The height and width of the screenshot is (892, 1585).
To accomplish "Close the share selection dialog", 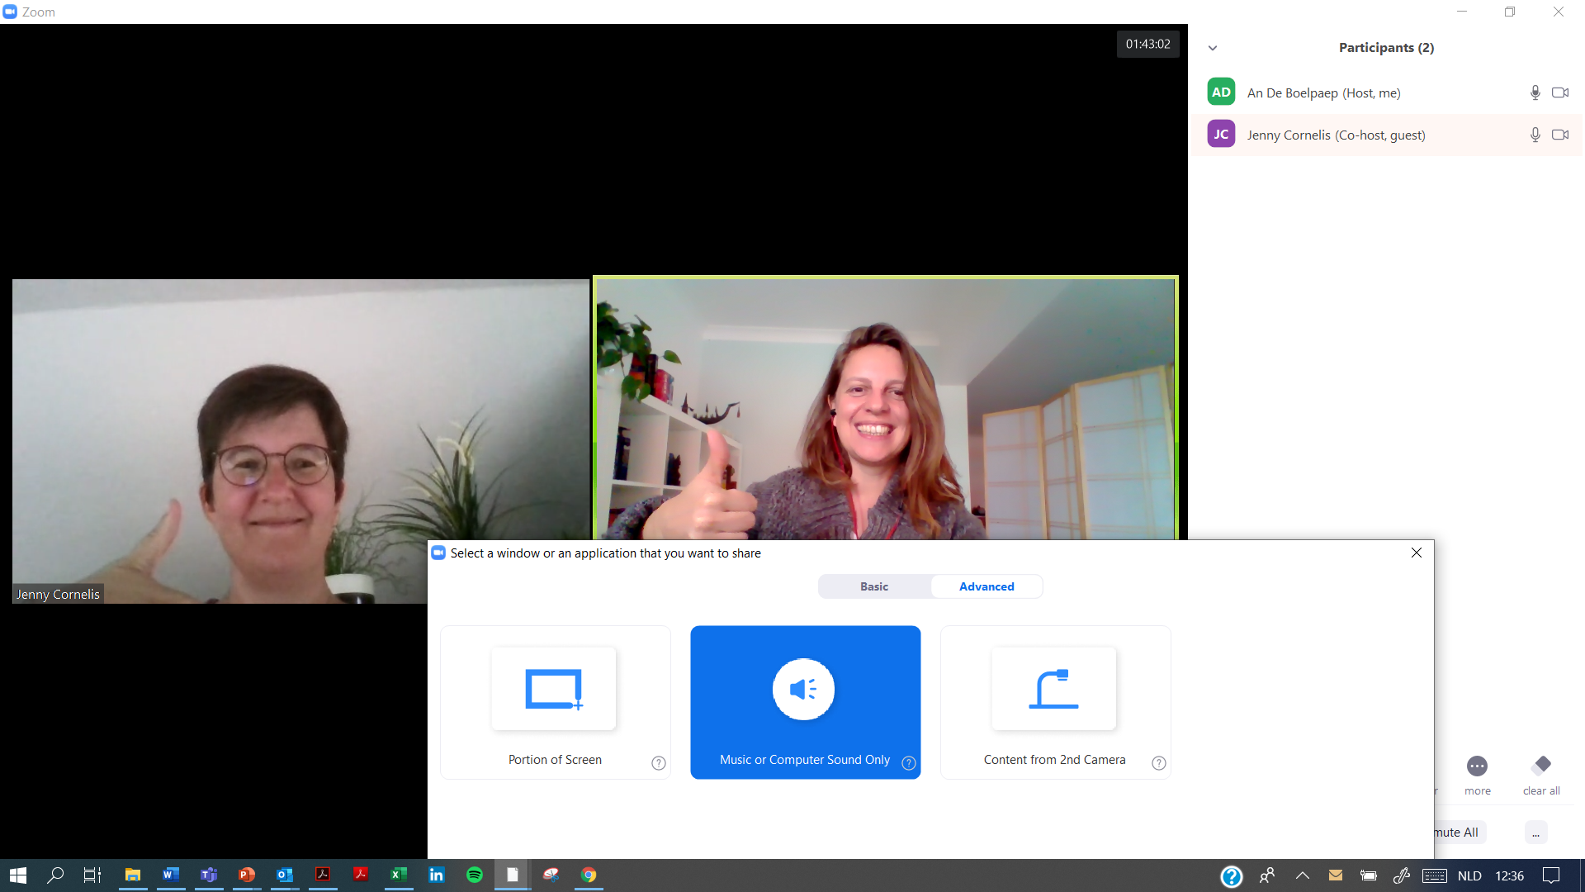I will tap(1417, 553).
